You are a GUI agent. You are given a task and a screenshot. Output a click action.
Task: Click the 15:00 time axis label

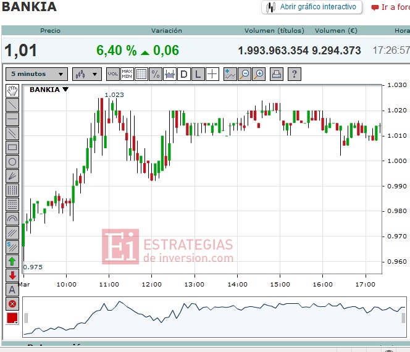[280, 284]
